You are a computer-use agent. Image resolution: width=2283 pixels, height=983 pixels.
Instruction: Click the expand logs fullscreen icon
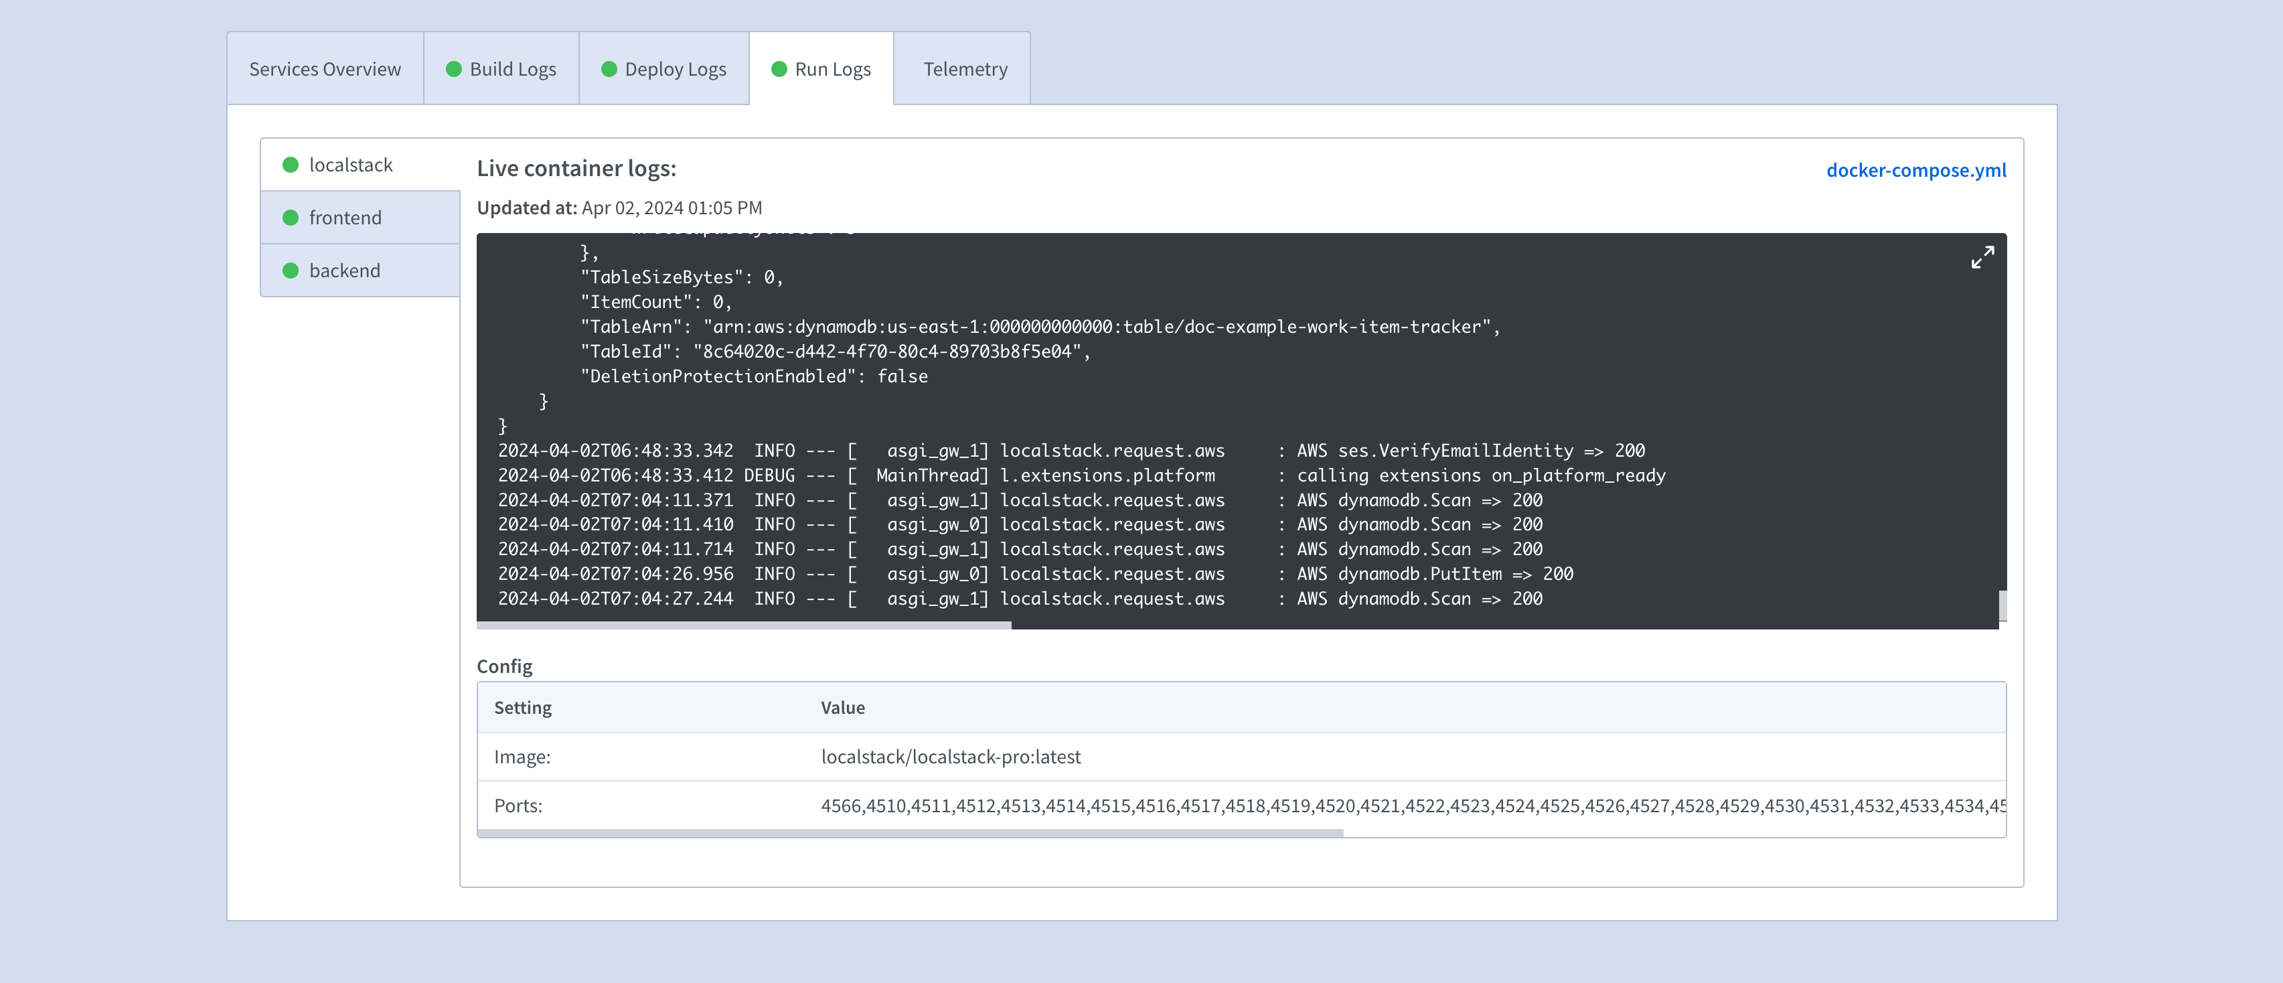click(1982, 258)
